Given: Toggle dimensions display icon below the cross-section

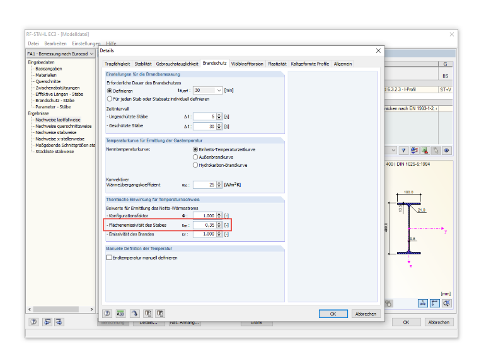Looking at the screenshot, I should pos(435,303).
